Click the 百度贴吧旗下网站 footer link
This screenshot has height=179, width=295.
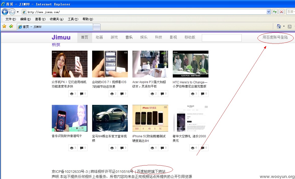pyautogui.click(x=151, y=171)
